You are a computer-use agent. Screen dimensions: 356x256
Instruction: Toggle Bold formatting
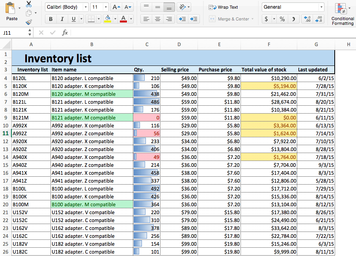click(x=50, y=19)
